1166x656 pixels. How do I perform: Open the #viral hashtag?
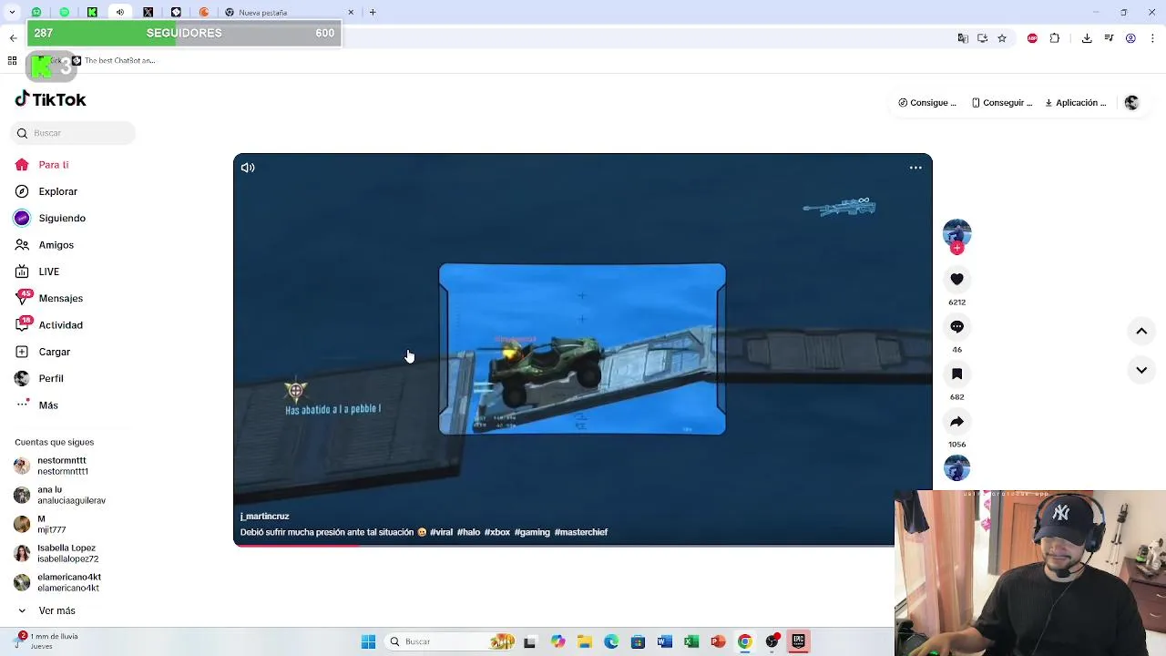coord(441,532)
